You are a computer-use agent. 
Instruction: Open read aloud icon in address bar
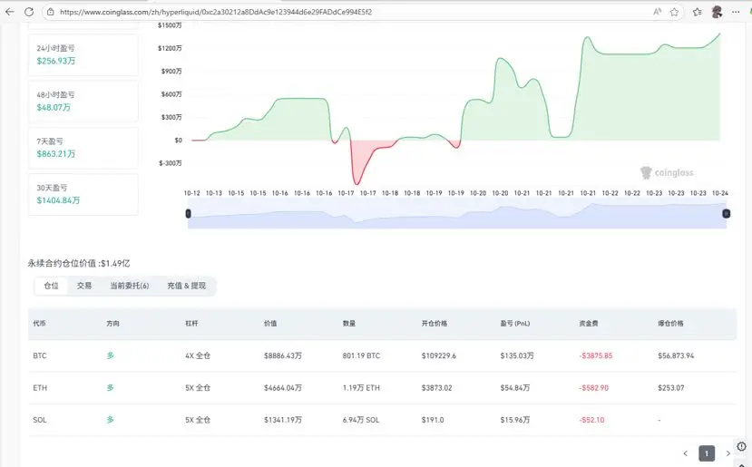[x=657, y=12]
